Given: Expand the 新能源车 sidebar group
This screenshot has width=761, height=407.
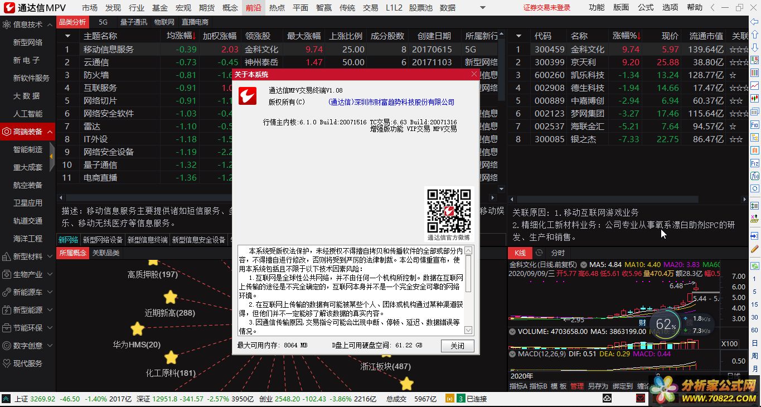Looking at the screenshot, I should tap(49, 292).
